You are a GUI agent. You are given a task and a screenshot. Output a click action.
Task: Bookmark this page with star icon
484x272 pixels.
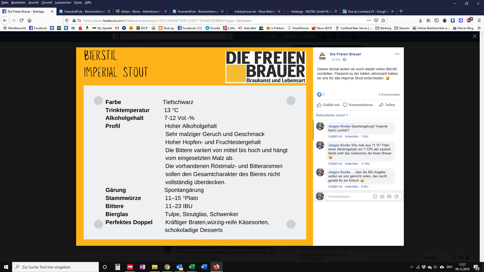(x=383, y=21)
